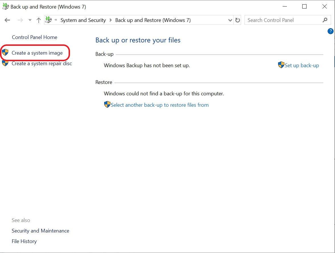Screen dimensions: 335x253
Task: Click Create a system image
Action: click(37, 53)
